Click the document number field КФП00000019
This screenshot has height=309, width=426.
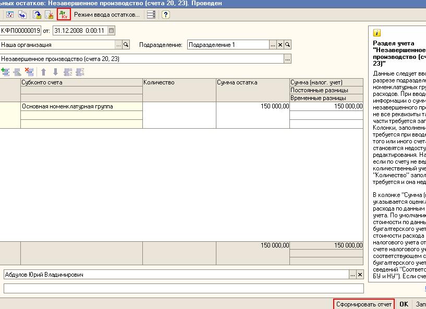(x=20, y=30)
